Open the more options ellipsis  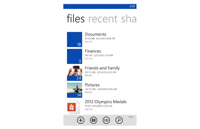point(131,117)
